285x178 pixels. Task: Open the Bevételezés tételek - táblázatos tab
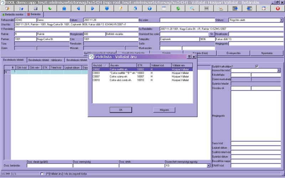[x=46, y=60]
